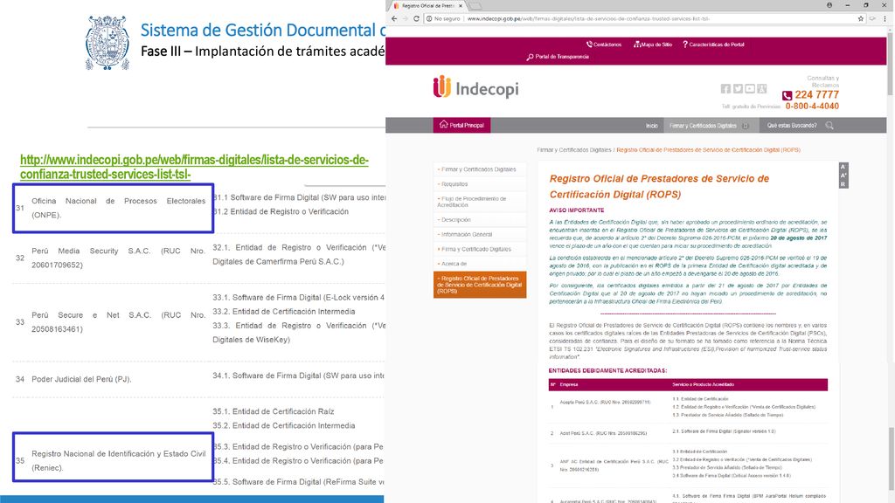The image size is (895, 503).
Task: Click 35.1 Entidad de Certificación Raíz text
Action: (274, 412)
